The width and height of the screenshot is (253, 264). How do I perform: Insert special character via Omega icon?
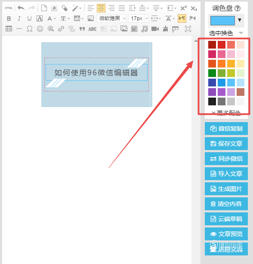(x=30, y=29)
